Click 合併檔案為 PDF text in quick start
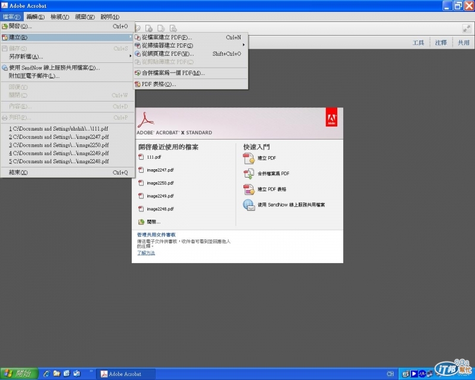The height and width of the screenshot is (380, 475). [274, 173]
